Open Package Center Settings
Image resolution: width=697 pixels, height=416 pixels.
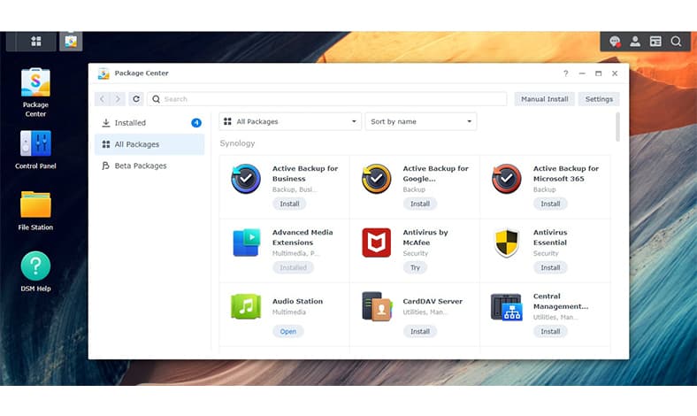tap(599, 99)
